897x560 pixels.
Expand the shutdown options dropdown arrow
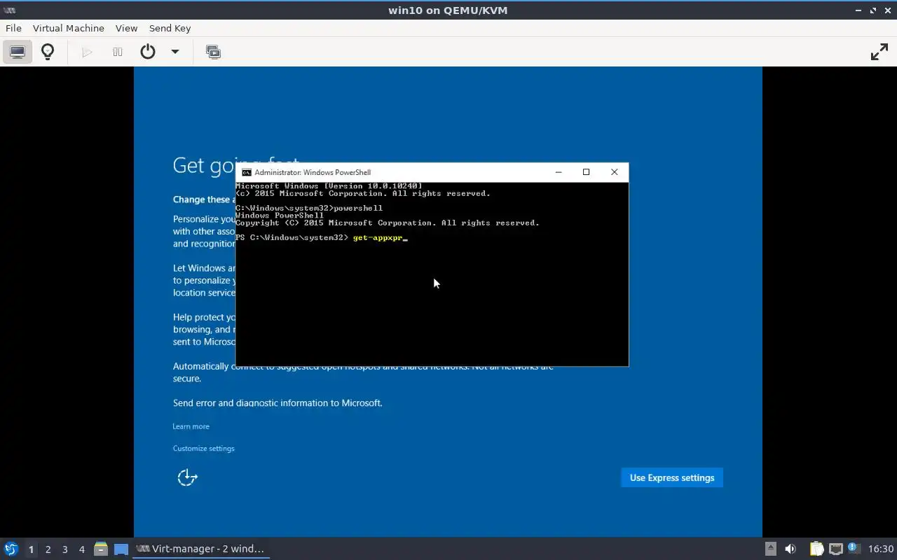[175, 52]
